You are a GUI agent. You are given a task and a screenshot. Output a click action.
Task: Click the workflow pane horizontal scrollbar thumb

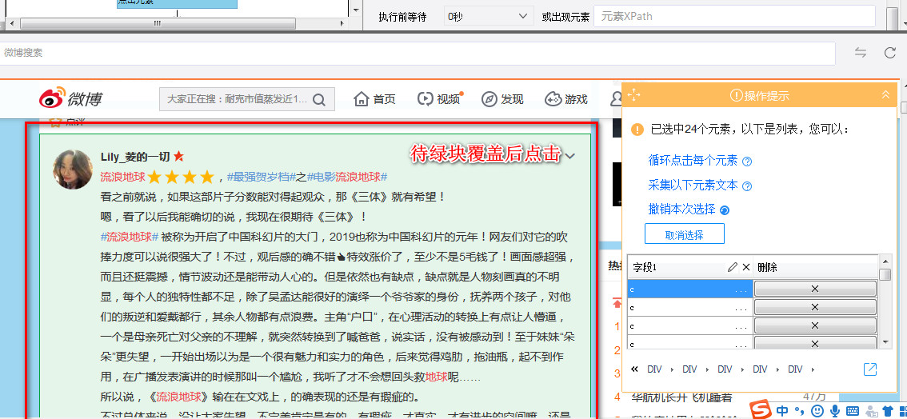coord(156,24)
